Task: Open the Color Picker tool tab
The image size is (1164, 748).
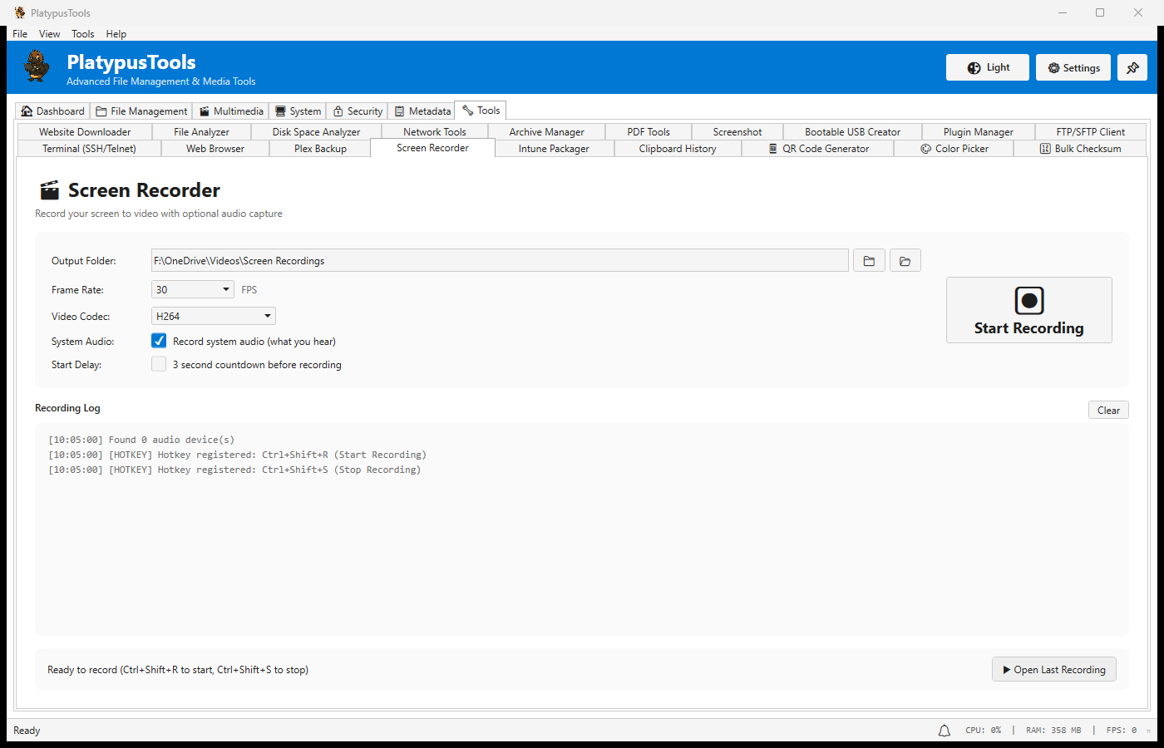Action: pyautogui.click(x=954, y=149)
